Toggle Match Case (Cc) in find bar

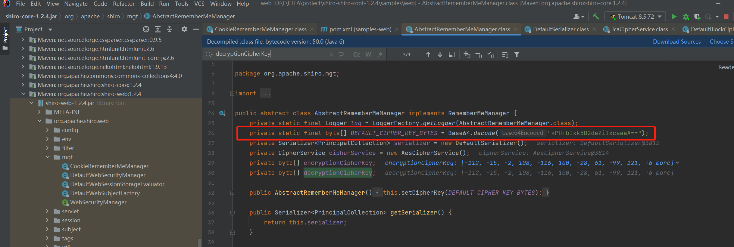(357, 54)
